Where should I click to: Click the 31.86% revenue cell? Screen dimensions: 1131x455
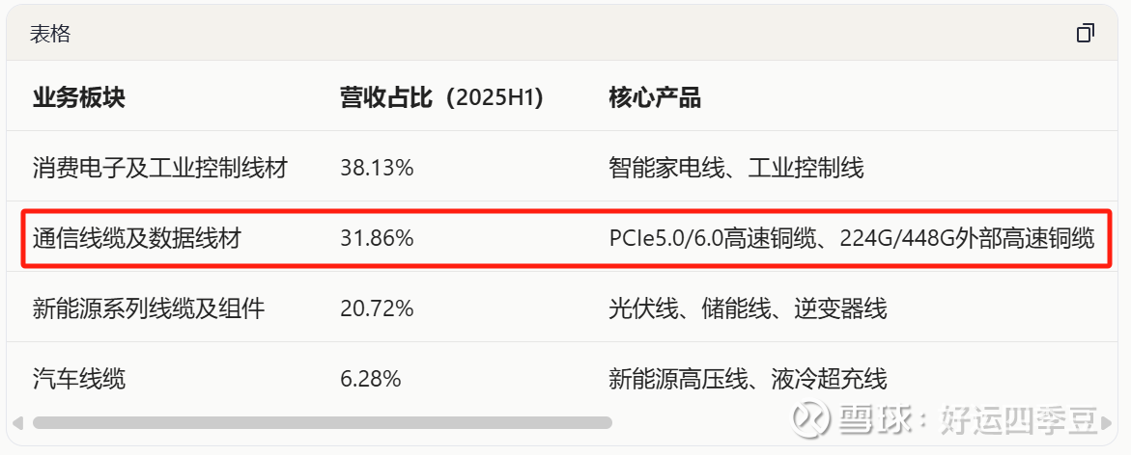(377, 237)
